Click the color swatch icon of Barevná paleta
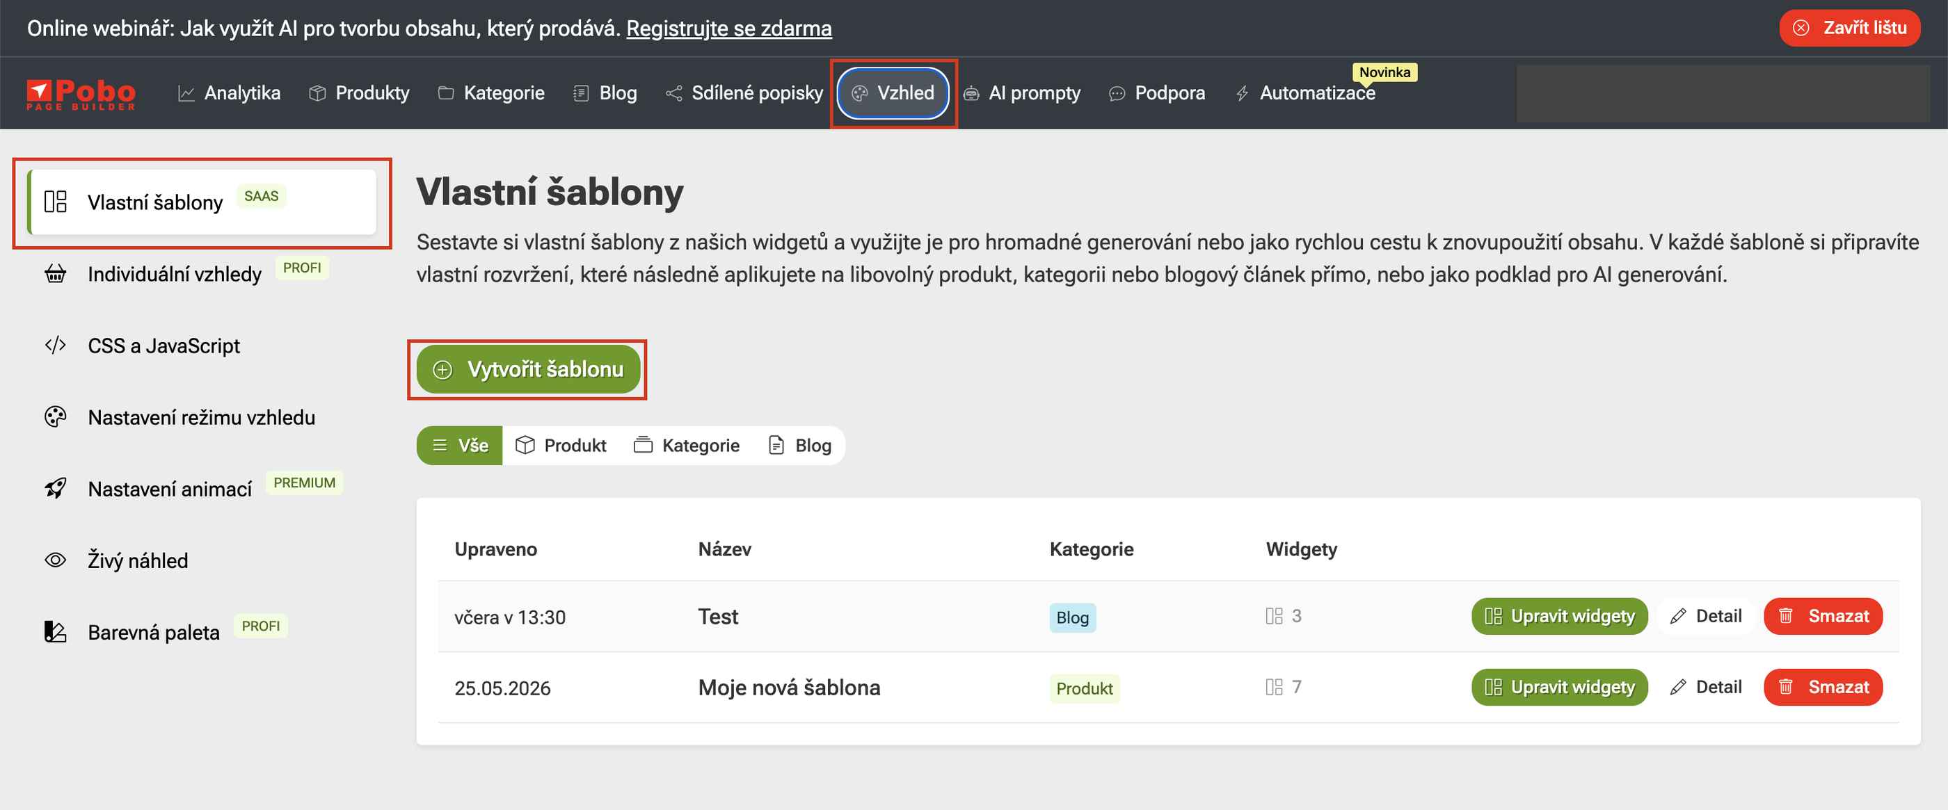This screenshot has height=810, width=1948. (x=55, y=633)
